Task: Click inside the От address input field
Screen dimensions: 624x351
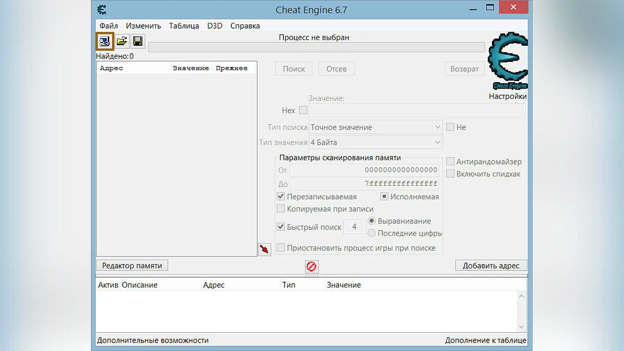Action: click(x=364, y=170)
